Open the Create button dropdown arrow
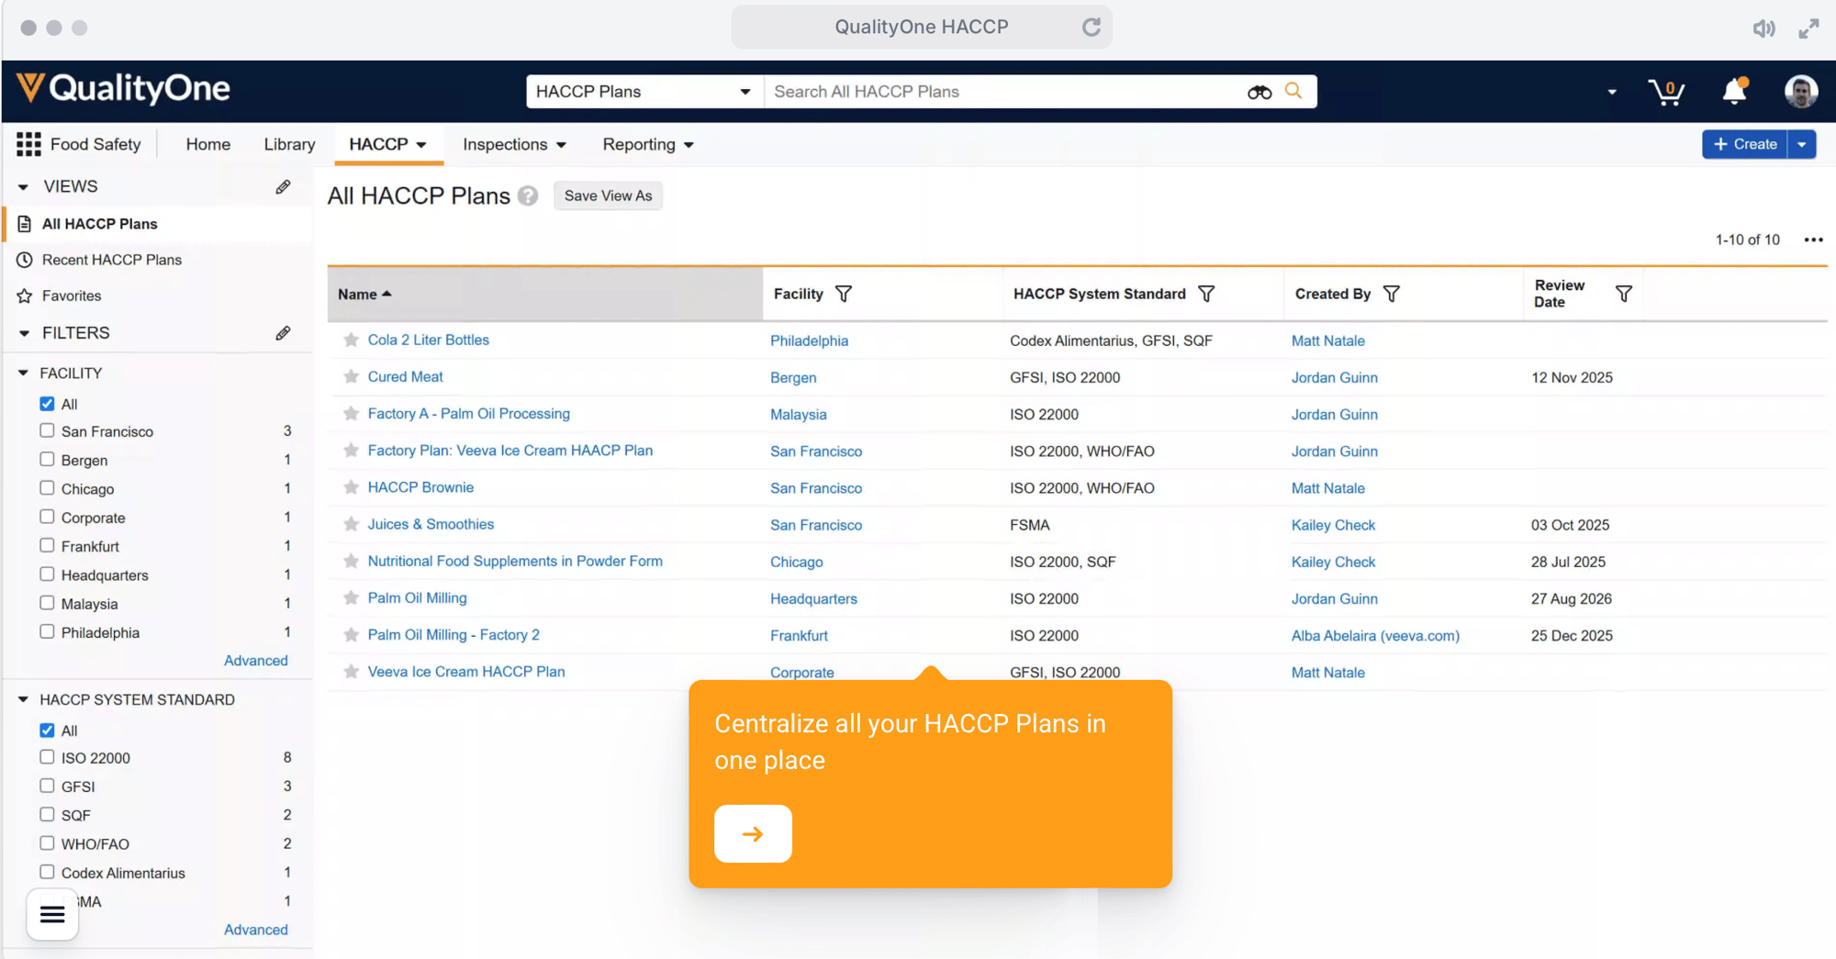1836x959 pixels. tap(1802, 144)
